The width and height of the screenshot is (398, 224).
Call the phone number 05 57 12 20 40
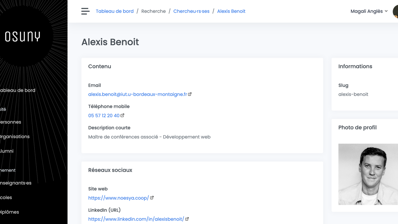pos(104,115)
